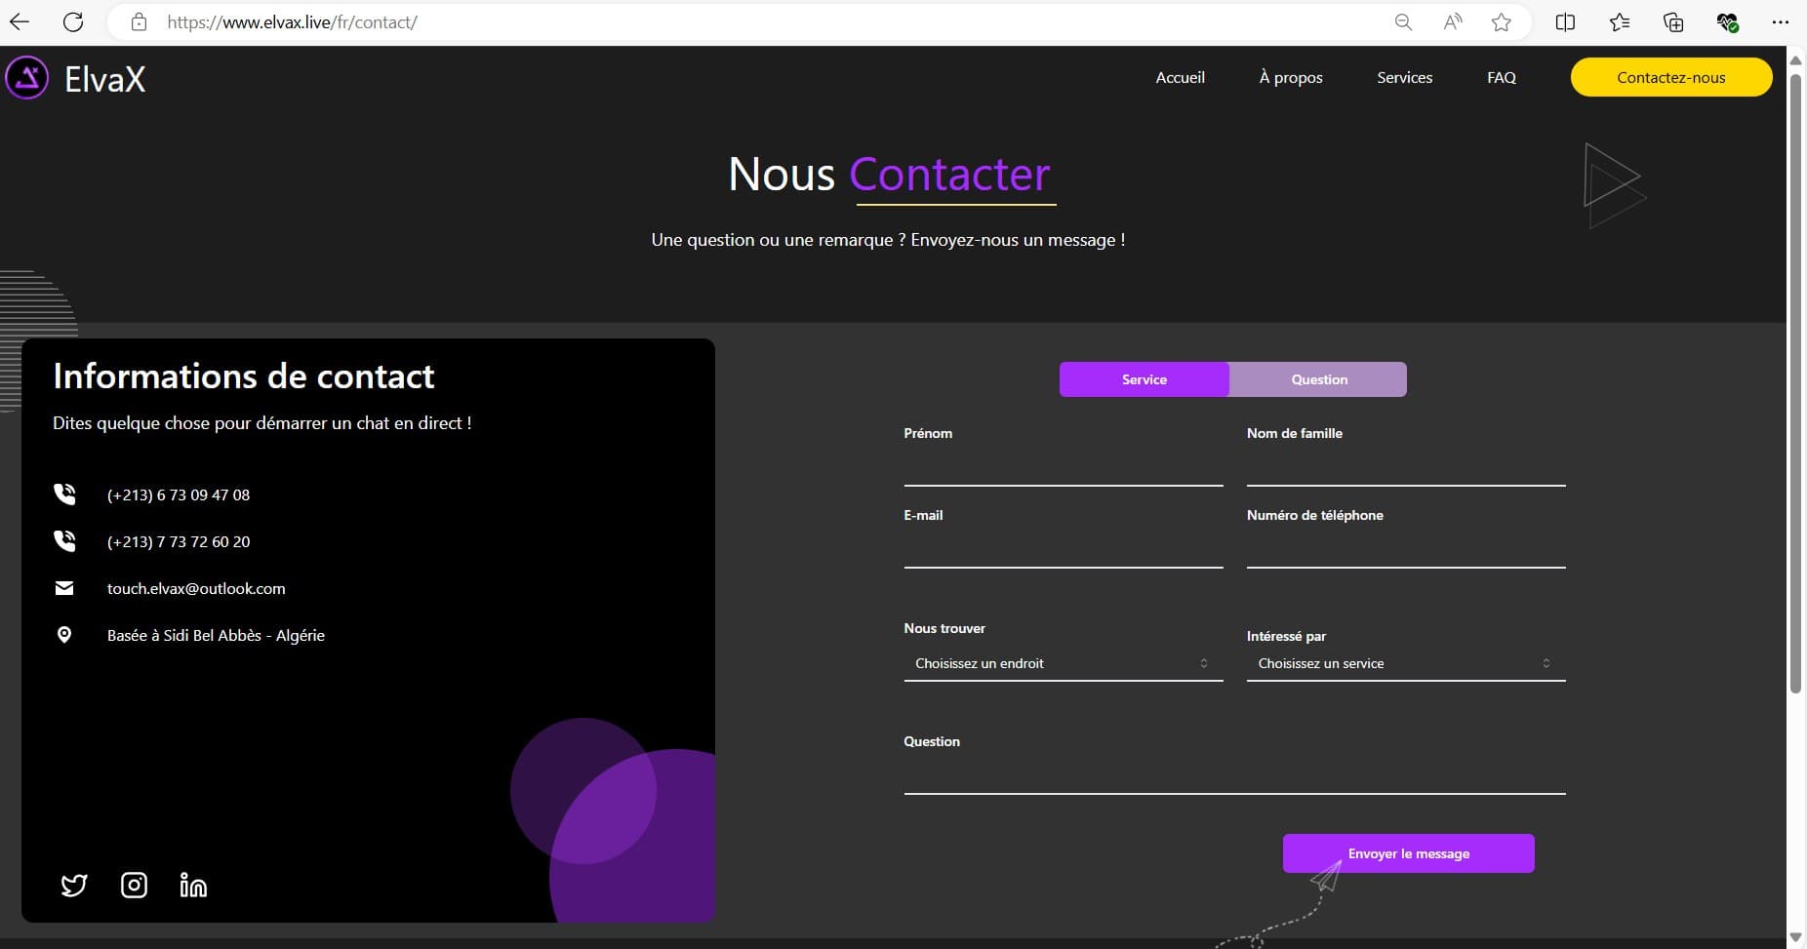Click the yellow Contactez-nous button
Image resolution: width=1807 pixels, height=949 pixels.
tap(1670, 77)
